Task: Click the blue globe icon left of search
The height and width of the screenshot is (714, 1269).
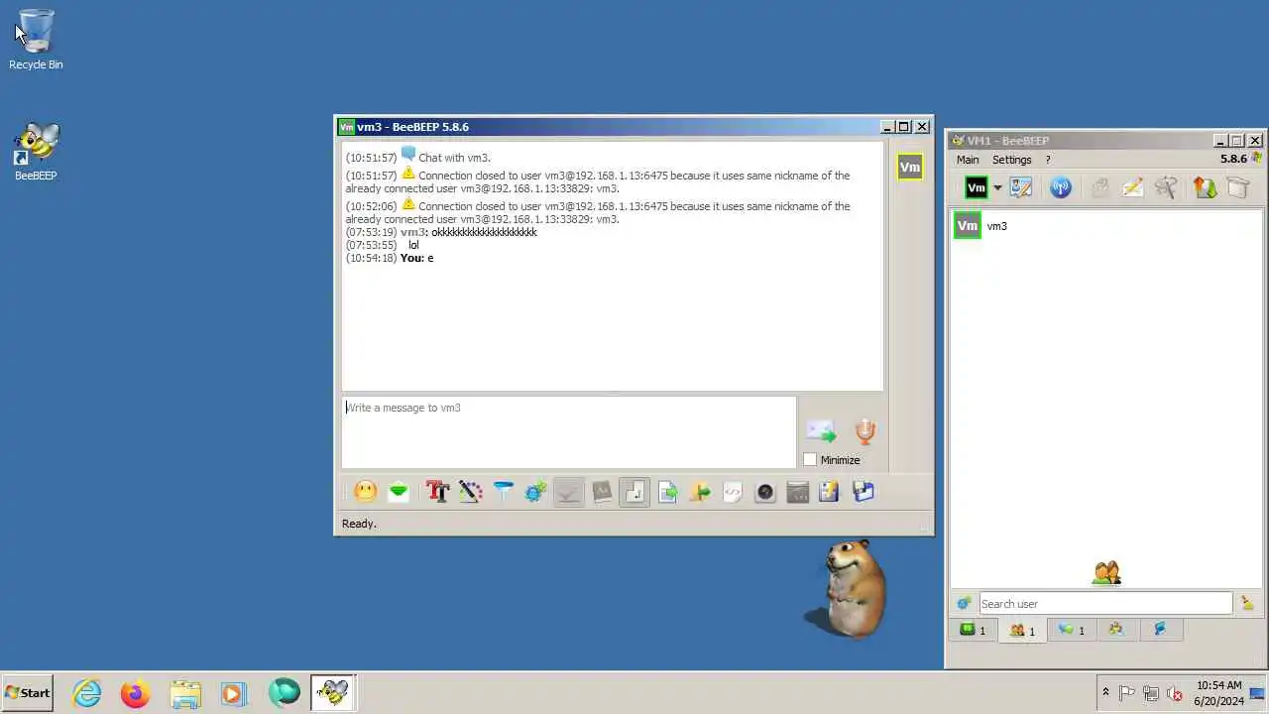Action: pos(964,603)
